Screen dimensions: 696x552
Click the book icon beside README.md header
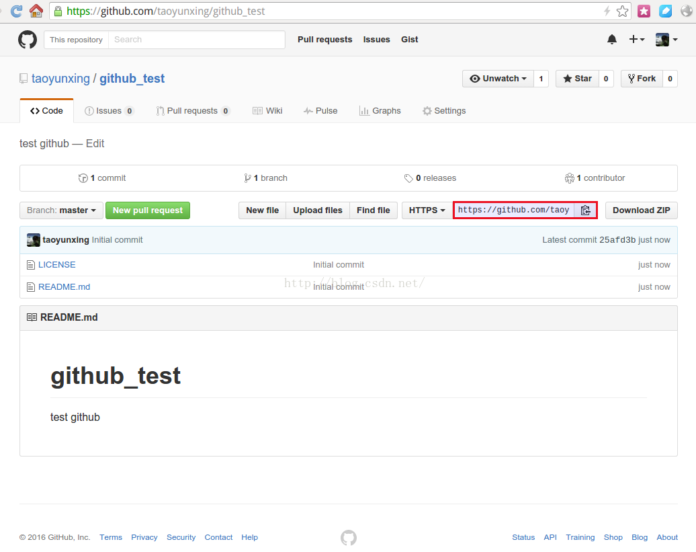(32, 317)
